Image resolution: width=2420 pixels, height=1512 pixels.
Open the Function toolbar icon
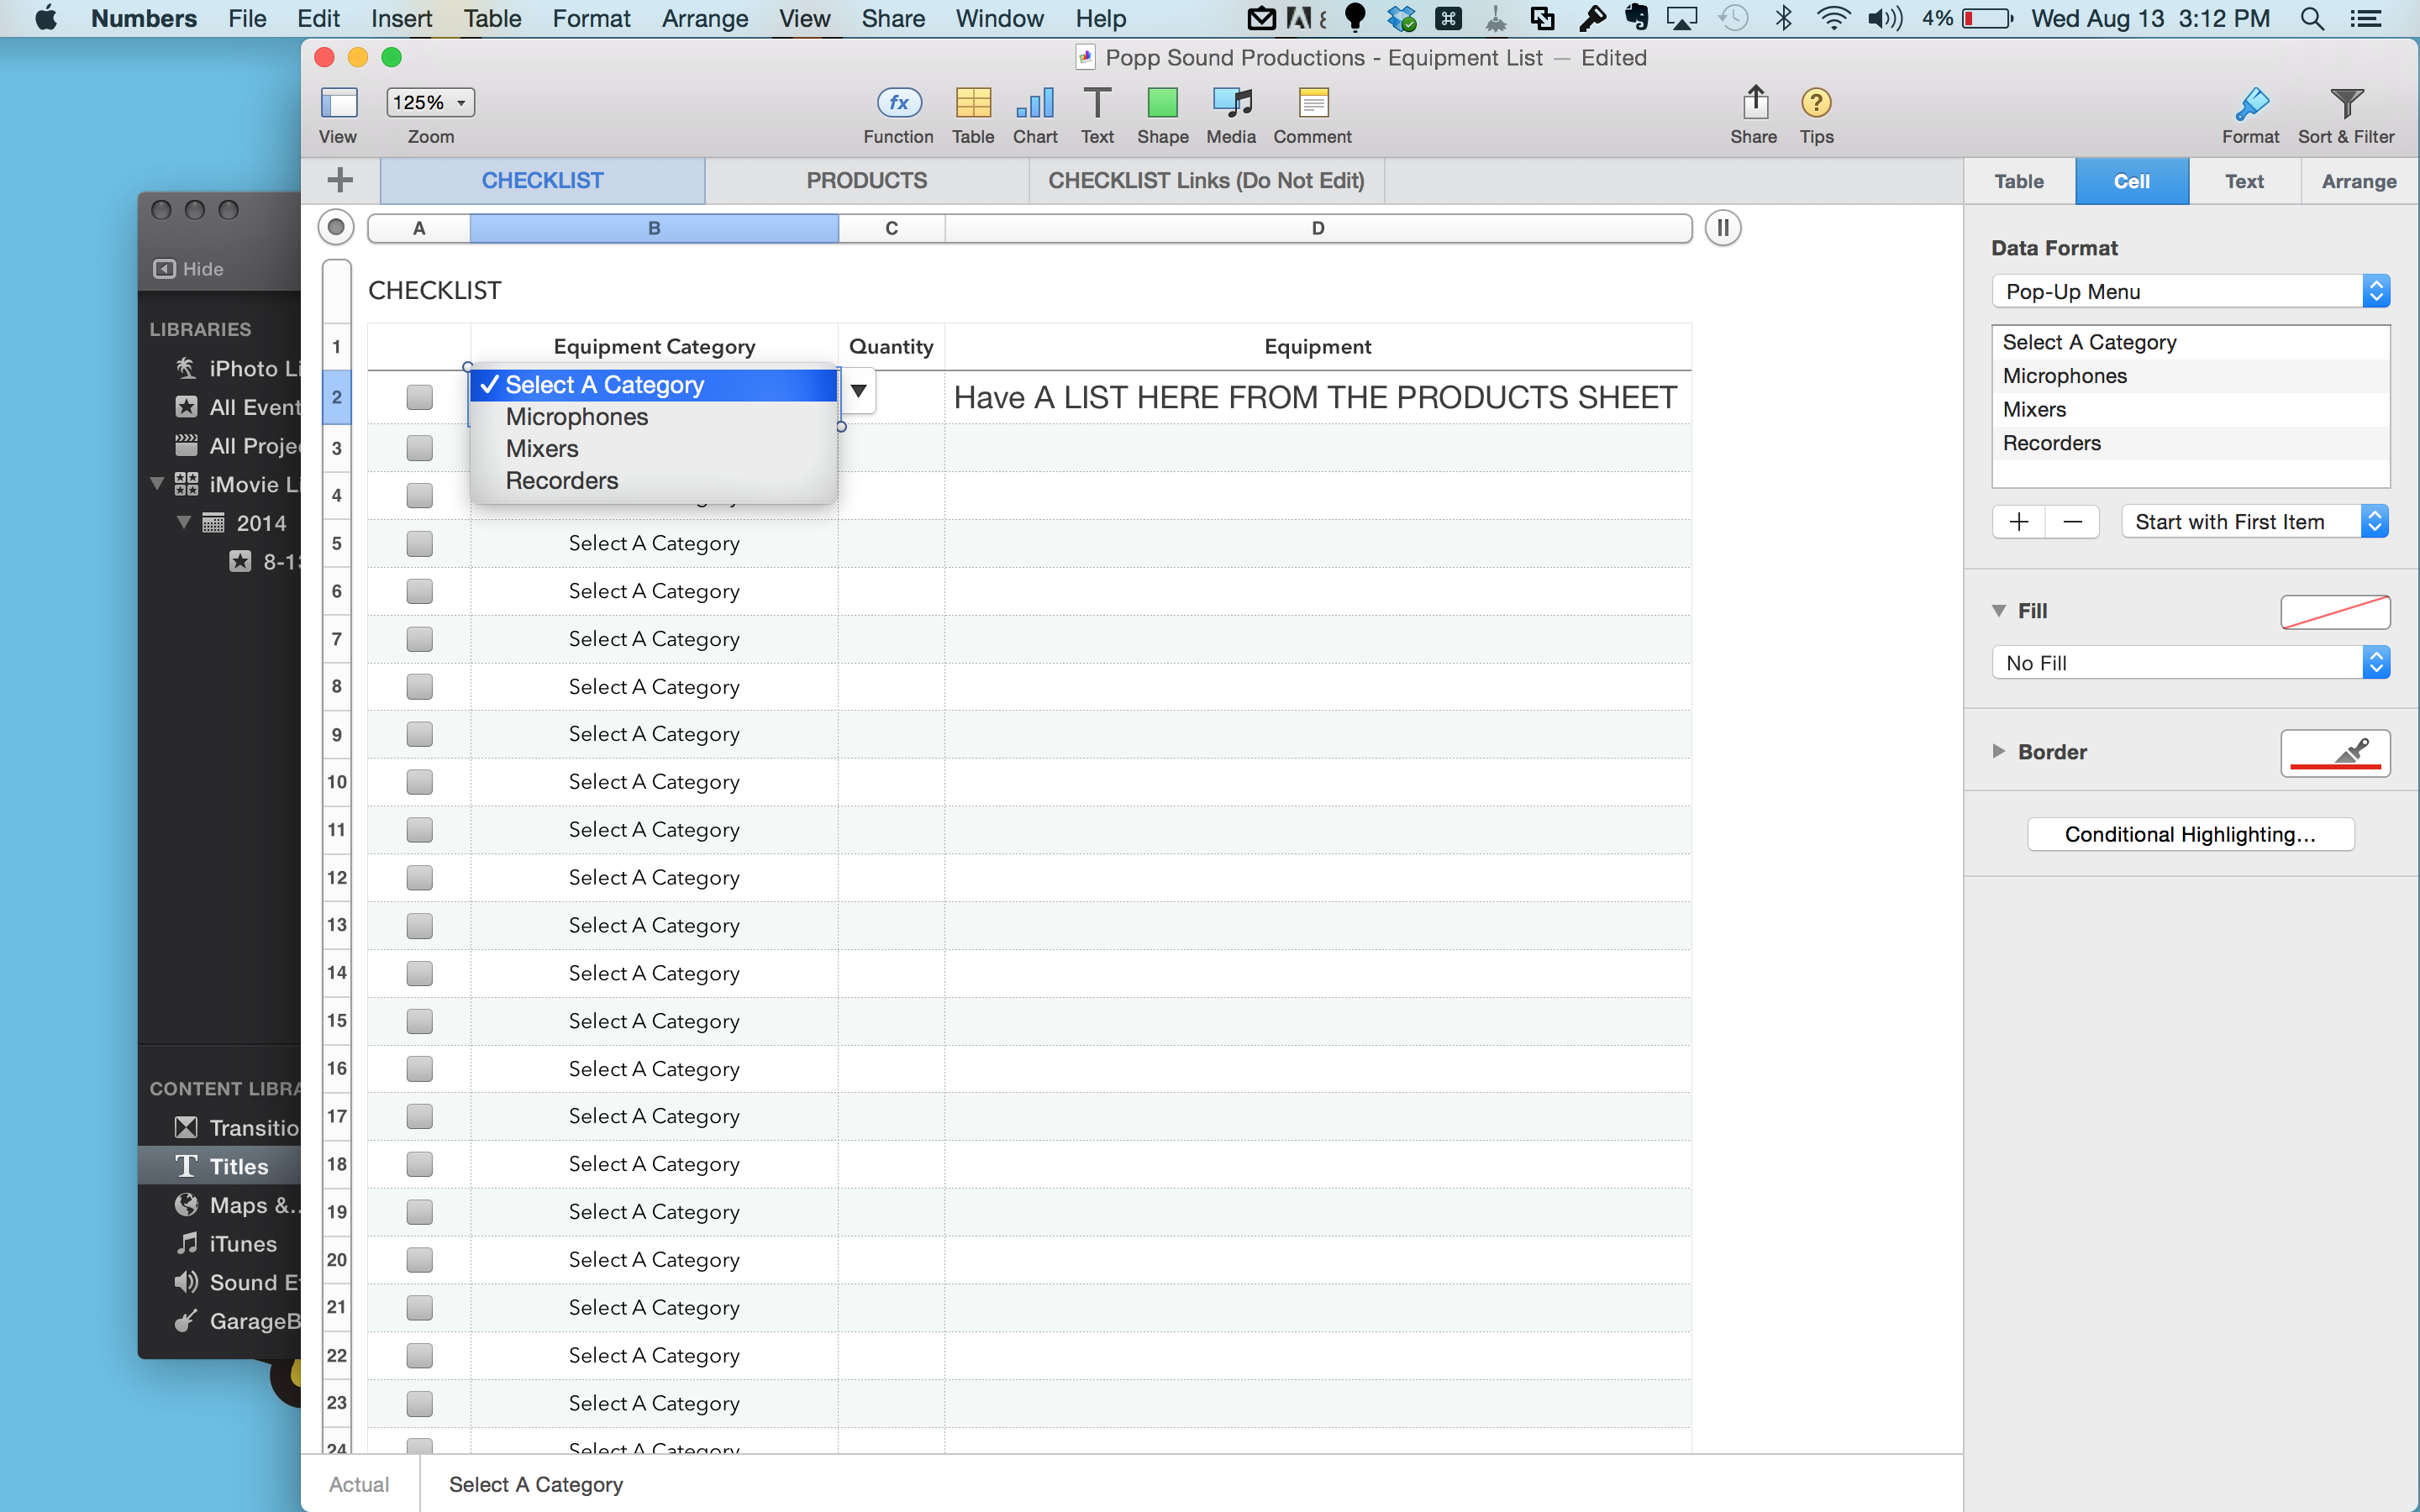[898, 103]
